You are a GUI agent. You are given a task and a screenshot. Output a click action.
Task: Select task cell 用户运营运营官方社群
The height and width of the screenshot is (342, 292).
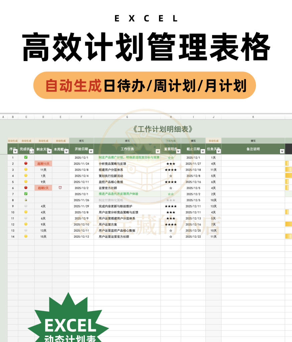point(127,236)
